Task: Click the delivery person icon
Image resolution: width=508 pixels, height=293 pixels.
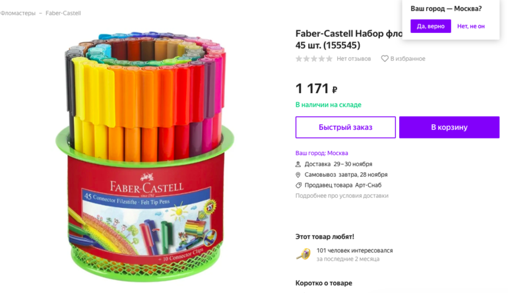Action: [298, 164]
